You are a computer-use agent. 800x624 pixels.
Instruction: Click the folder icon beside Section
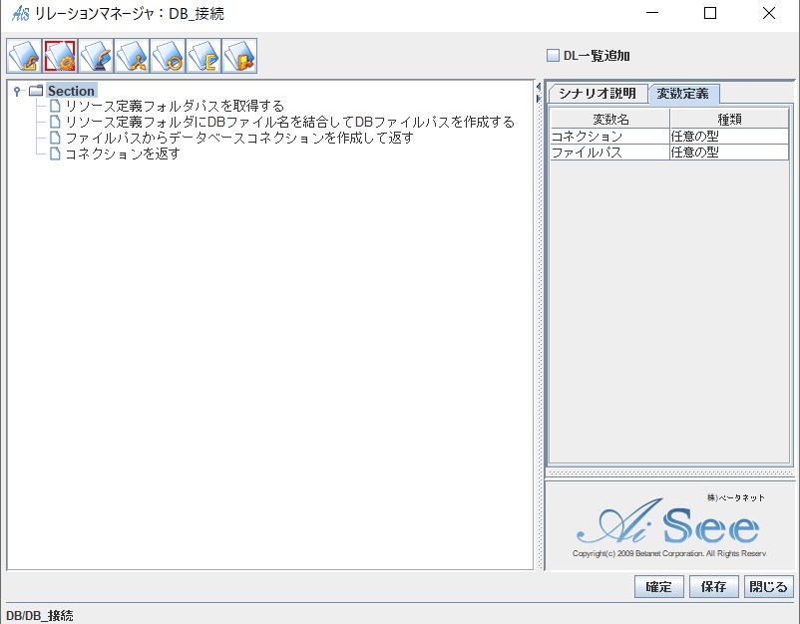point(36,91)
